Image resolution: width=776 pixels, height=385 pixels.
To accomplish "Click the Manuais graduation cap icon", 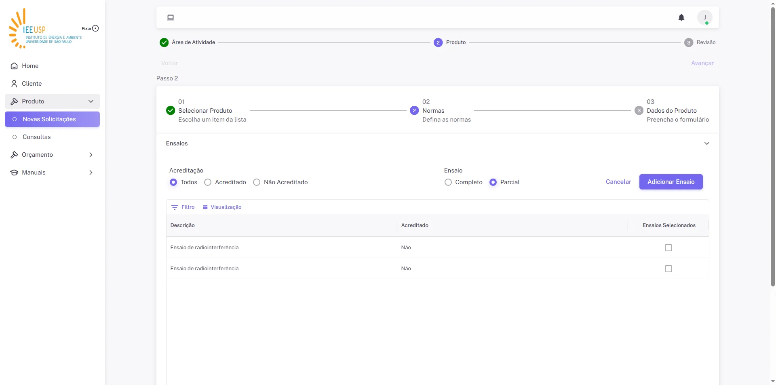I will pos(14,173).
